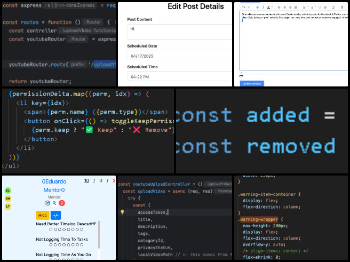
Task: Insert a bullet list in the editor
Action: click(304, 7)
